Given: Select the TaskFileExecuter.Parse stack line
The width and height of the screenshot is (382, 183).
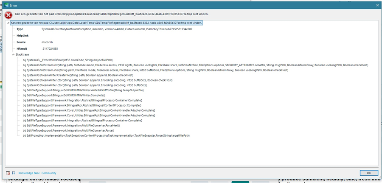Looking at the screenshot, I should pos(106,135).
